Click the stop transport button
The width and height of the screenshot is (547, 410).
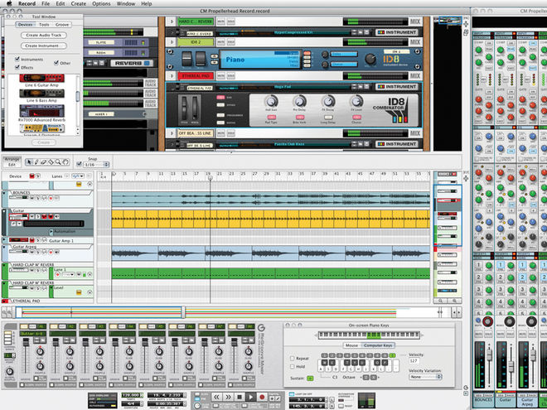(x=240, y=397)
